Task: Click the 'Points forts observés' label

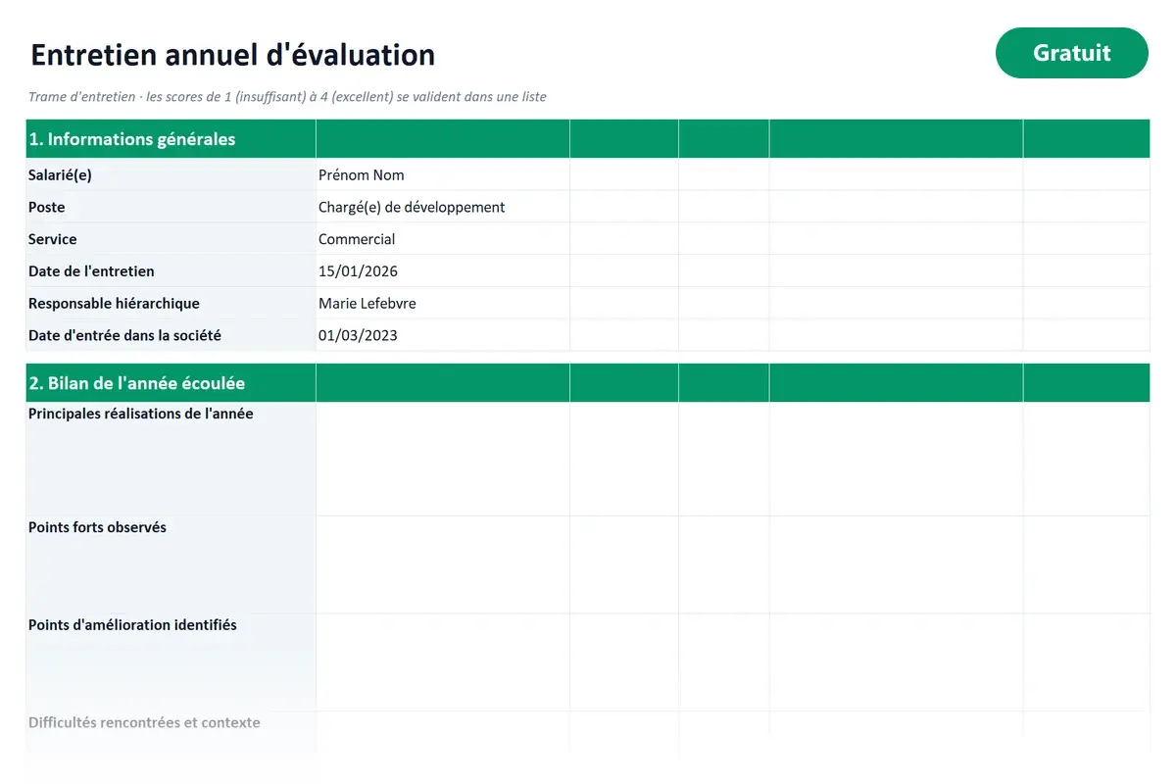Action: 97,527
